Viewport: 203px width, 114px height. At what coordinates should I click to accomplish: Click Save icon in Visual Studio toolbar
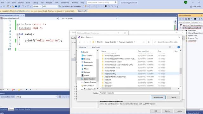(x=16, y=6)
